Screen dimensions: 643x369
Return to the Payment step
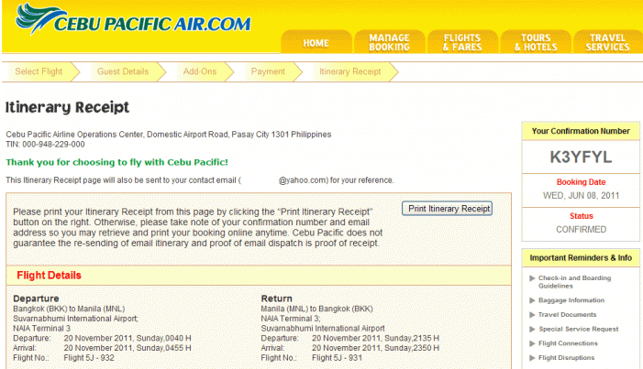coord(268,71)
